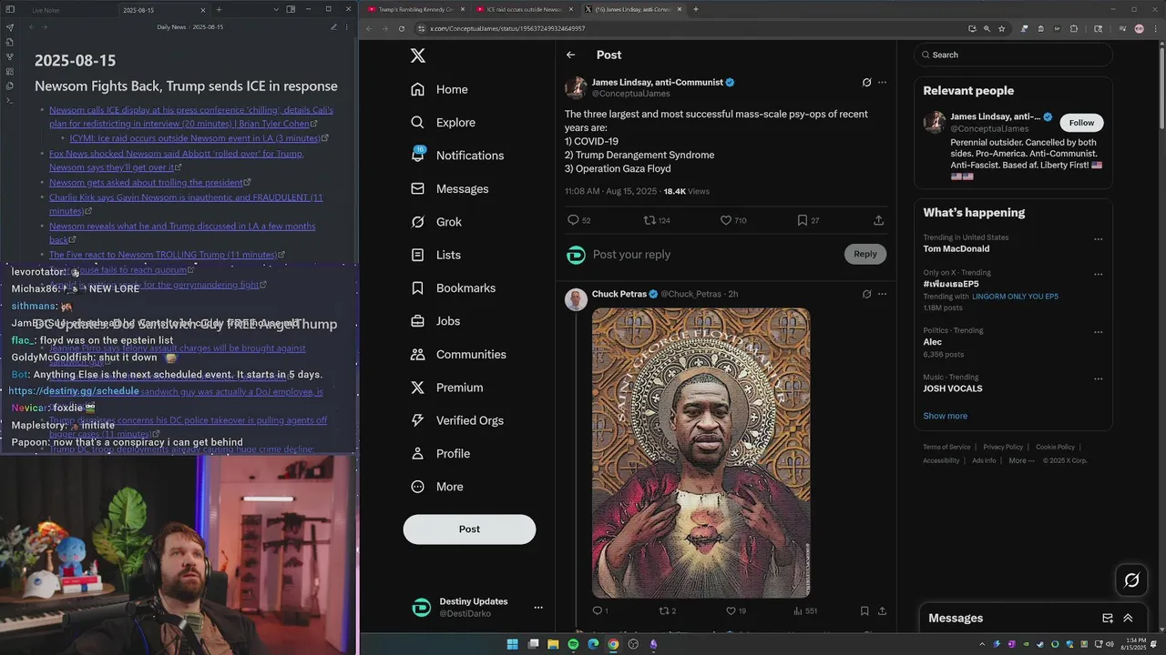Image resolution: width=1166 pixels, height=655 pixels.
Task: Open options for Alec trend
Action: point(1098,332)
